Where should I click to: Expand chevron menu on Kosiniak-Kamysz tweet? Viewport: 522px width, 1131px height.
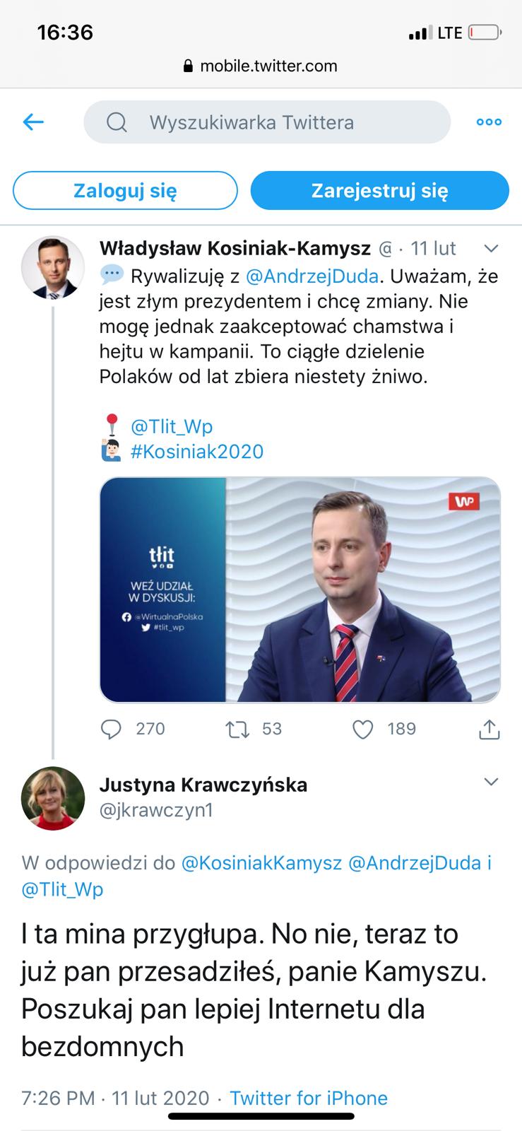tap(490, 249)
